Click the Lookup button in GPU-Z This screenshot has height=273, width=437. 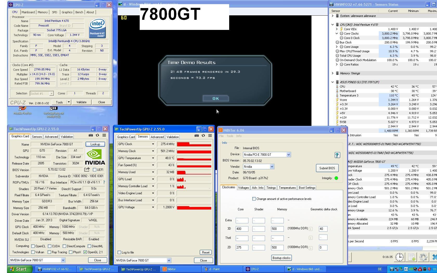pos(95,144)
